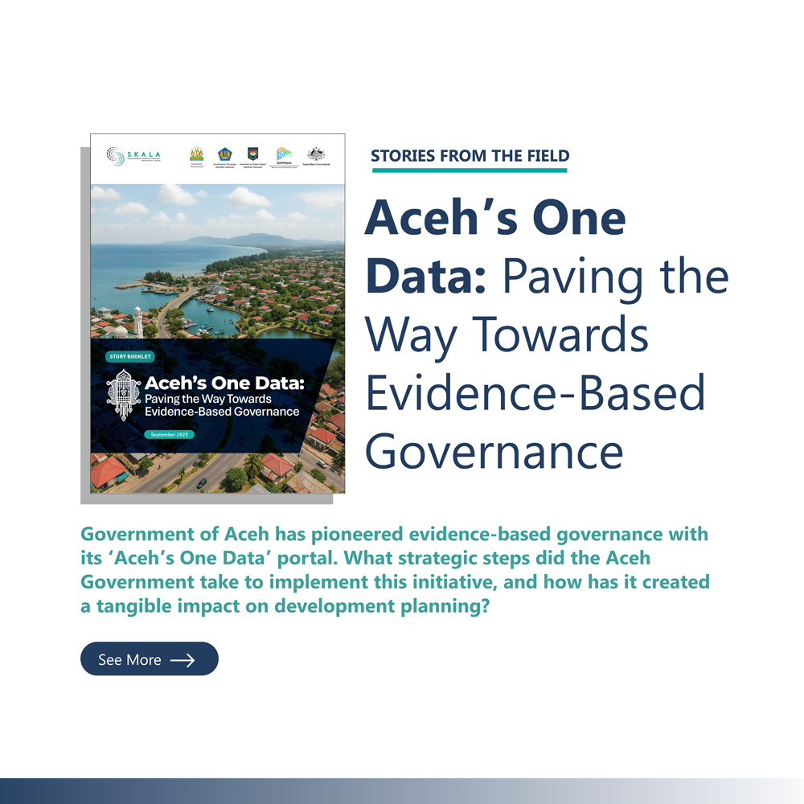Click the teal underline beneath Stories heading
Screen dimensions: 804x804
tap(470, 170)
